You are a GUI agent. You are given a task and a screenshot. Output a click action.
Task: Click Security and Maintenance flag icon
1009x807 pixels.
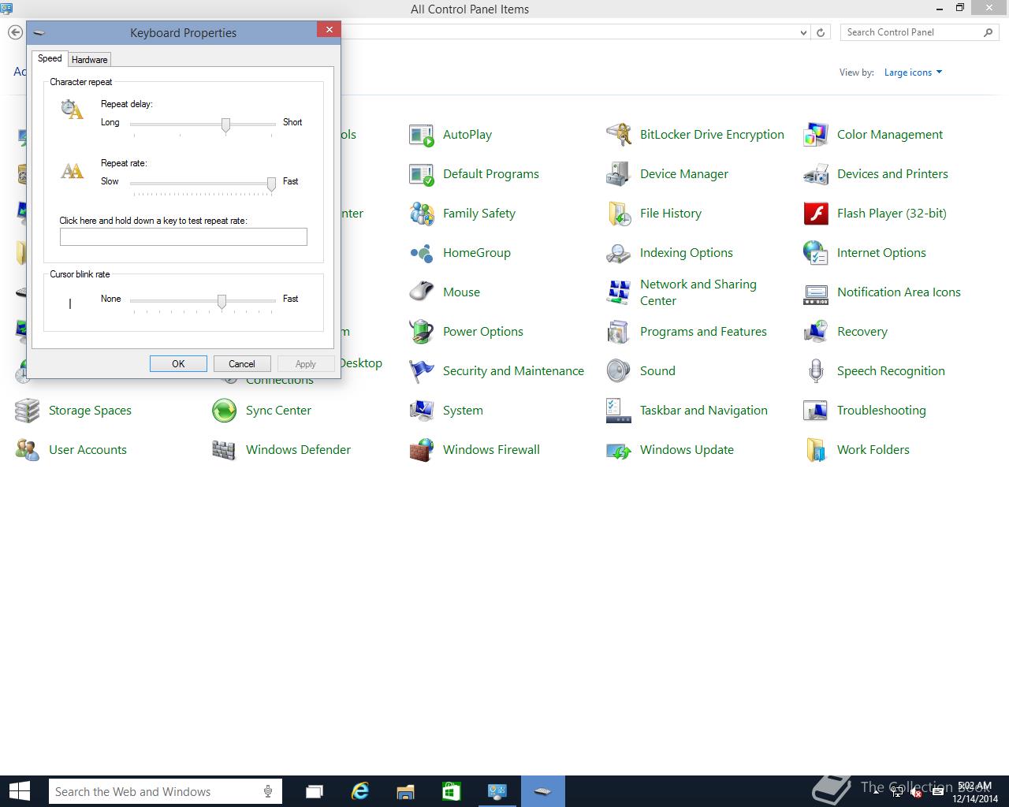tap(422, 371)
